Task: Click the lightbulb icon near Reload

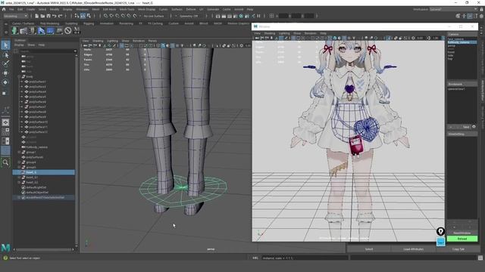Action: tap(440, 231)
